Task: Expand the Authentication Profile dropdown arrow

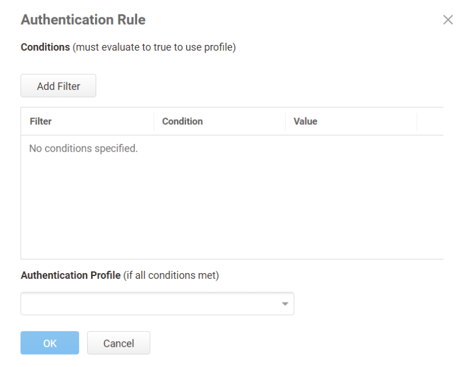Action: coord(285,304)
